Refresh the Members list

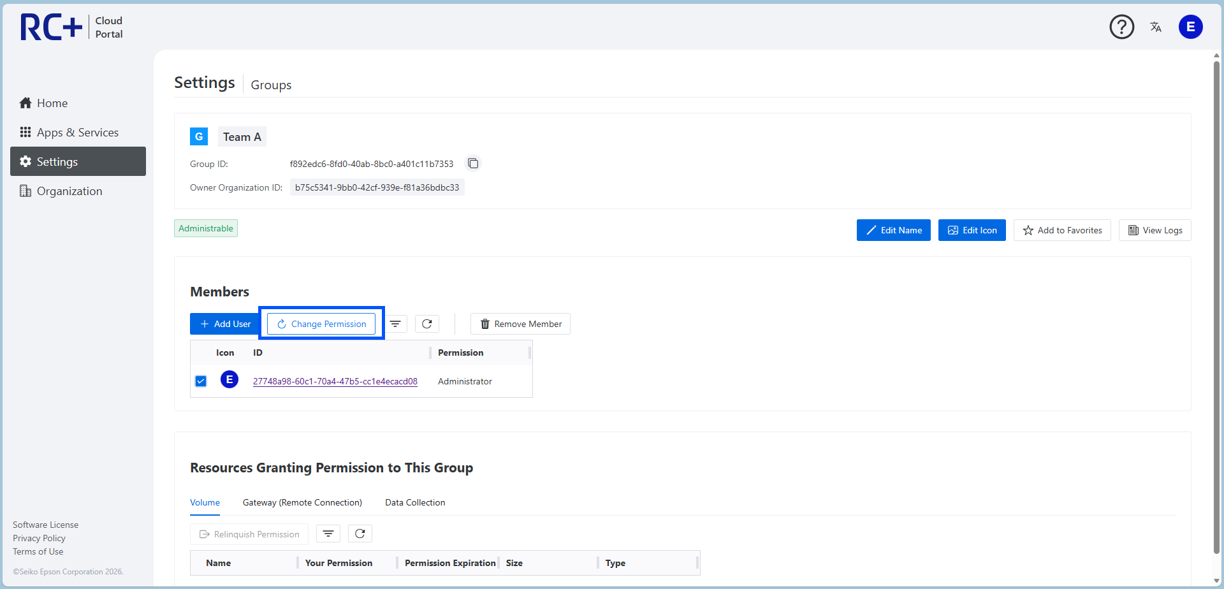click(x=427, y=324)
